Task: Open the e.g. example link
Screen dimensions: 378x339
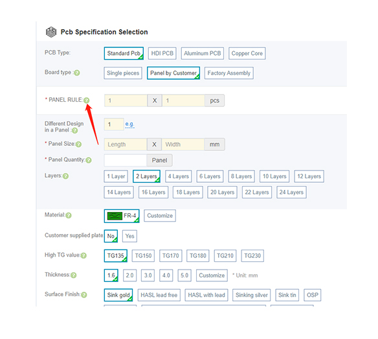Action: 129,124
